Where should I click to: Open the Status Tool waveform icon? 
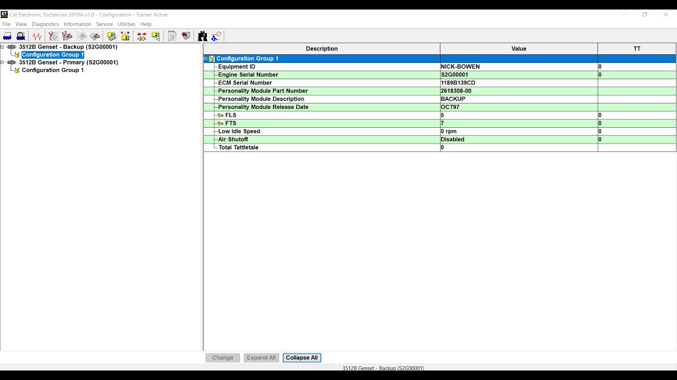pos(37,36)
